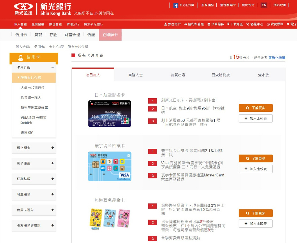Click the 個人金融 breadcrumb link
Viewport: 297px width, 243px height.
(23, 47)
